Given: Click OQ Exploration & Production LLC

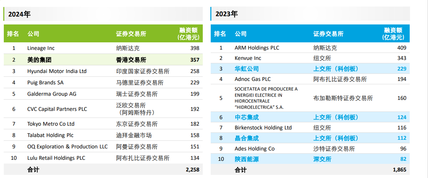Looking at the screenshot, I should 67,147.
